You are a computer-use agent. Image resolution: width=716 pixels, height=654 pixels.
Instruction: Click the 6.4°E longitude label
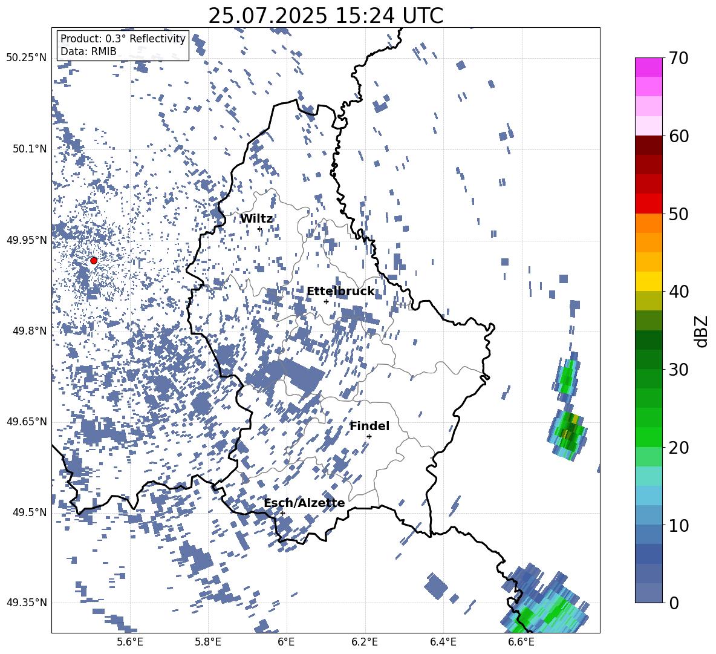point(443,642)
